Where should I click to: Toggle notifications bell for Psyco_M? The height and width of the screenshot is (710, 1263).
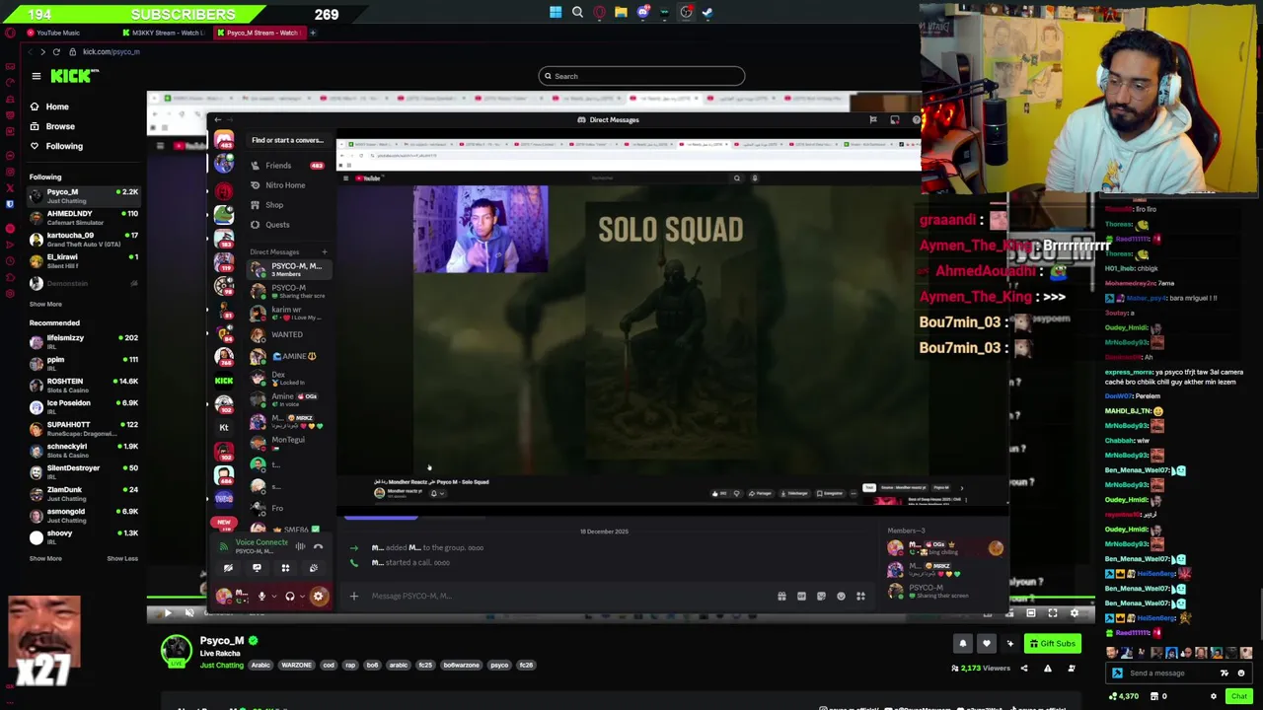tap(963, 644)
